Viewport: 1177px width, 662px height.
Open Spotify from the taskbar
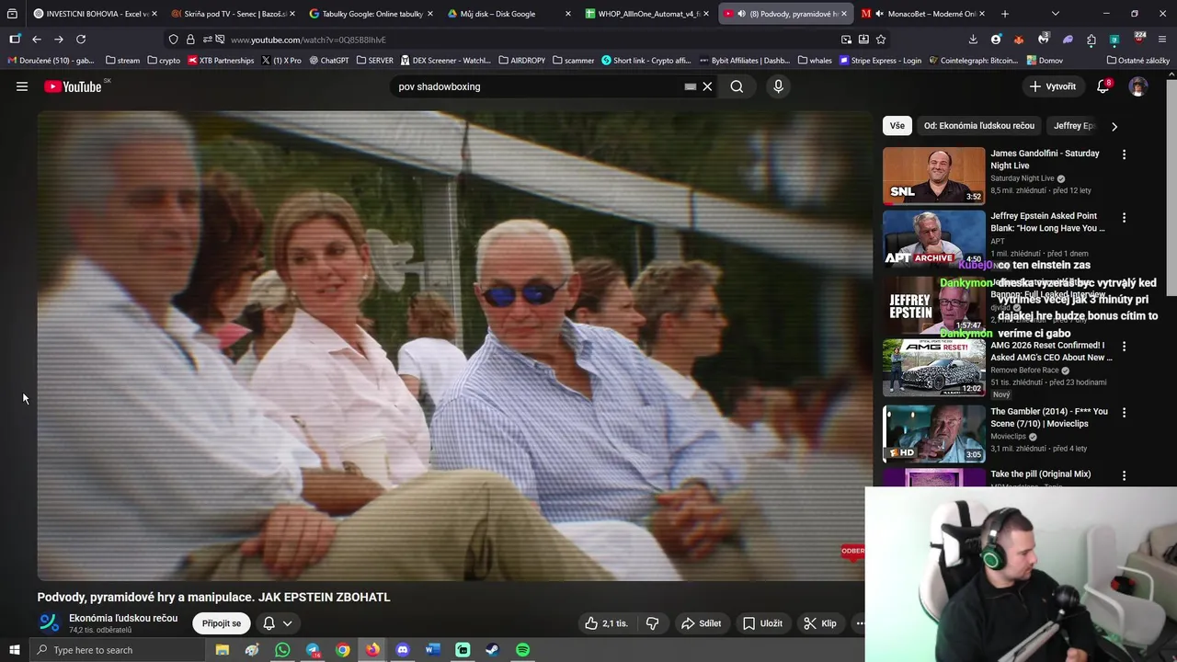(x=522, y=650)
